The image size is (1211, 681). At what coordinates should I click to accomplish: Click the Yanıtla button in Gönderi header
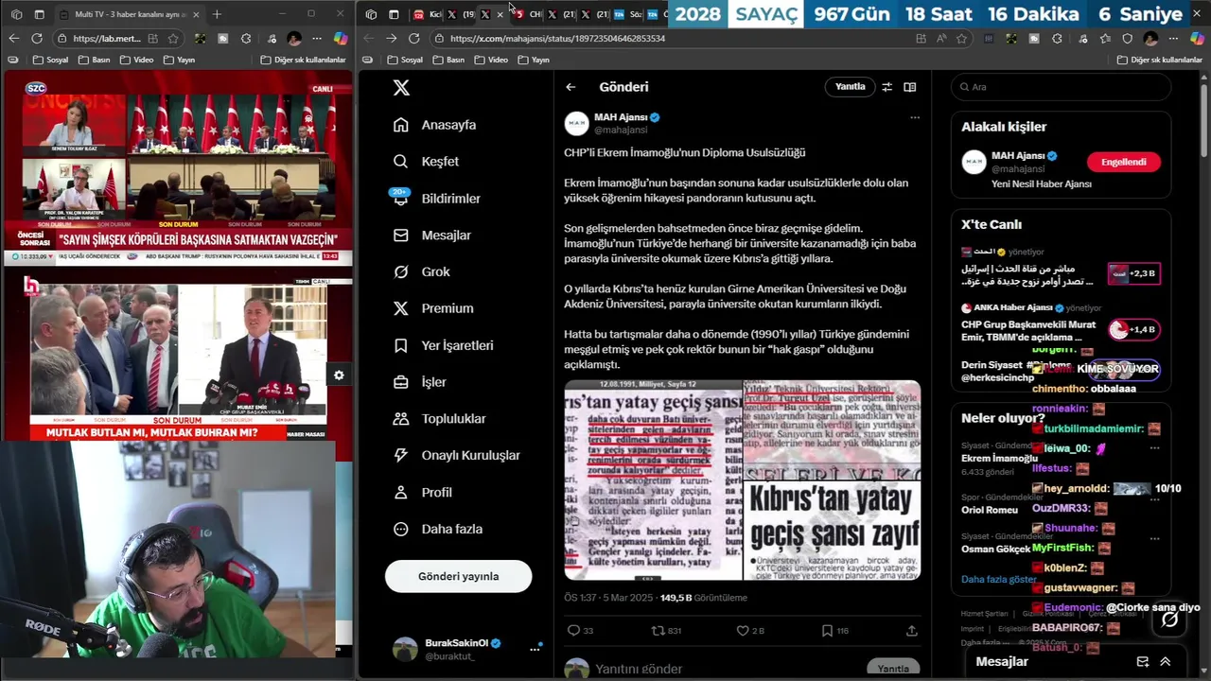click(x=850, y=87)
